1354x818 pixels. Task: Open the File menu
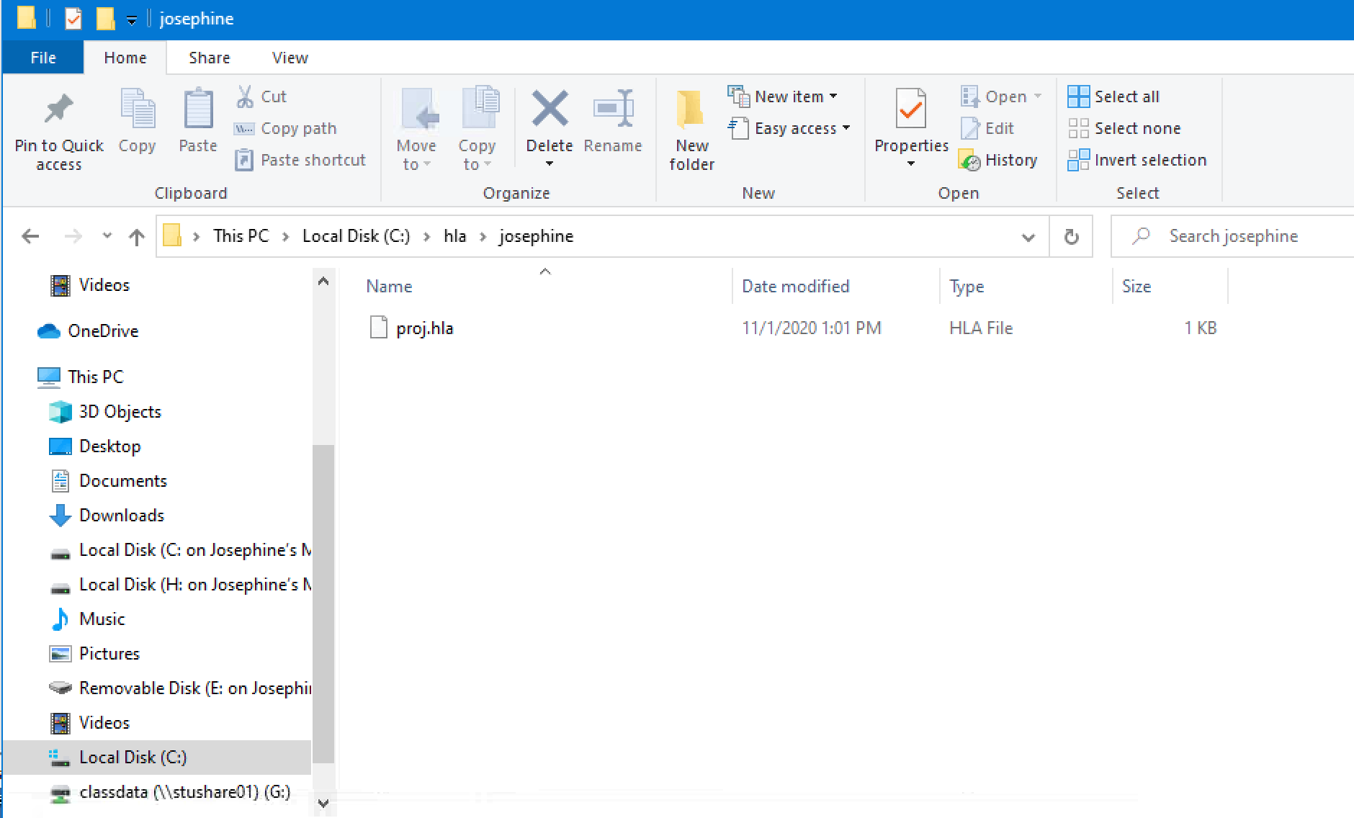click(x=42, y=57)
